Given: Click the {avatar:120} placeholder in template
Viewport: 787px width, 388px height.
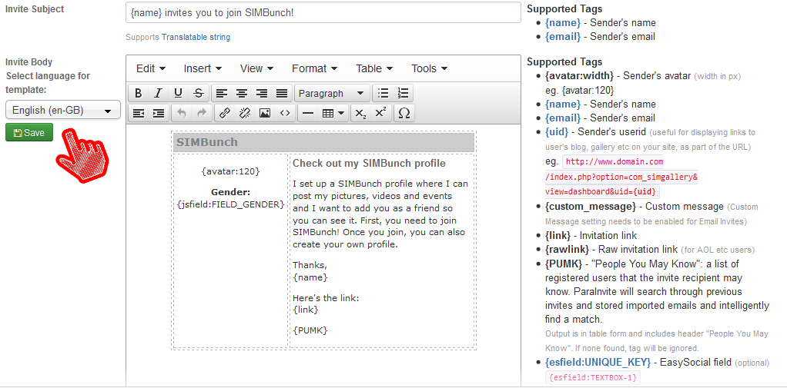Looking at the screenshot, I should [230, 171].
